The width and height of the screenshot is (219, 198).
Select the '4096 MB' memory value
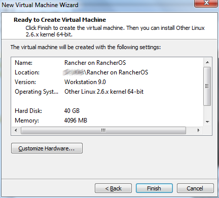(76, 121)
